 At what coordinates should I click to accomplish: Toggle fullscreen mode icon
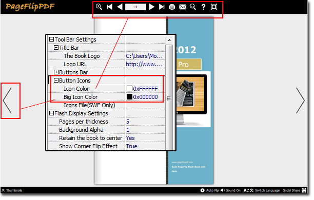coord(214,7)
